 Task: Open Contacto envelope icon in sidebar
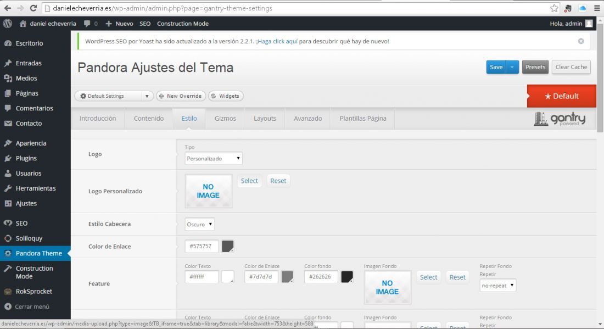[x=8, y=123]
